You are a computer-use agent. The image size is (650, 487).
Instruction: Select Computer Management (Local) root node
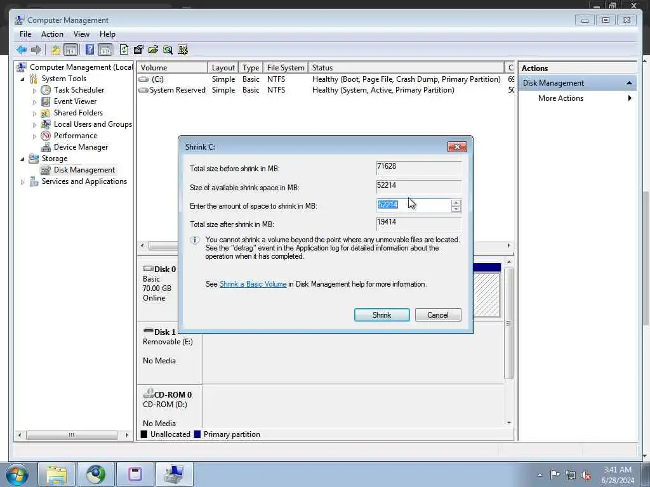click(81, 67)
